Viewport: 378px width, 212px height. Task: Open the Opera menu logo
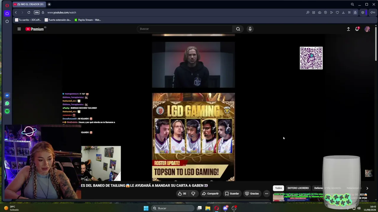point(7,5)
